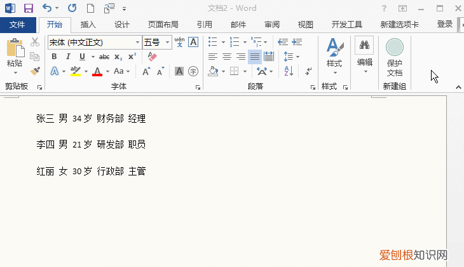Apply distributed alignment

click(x=269, y=56)
